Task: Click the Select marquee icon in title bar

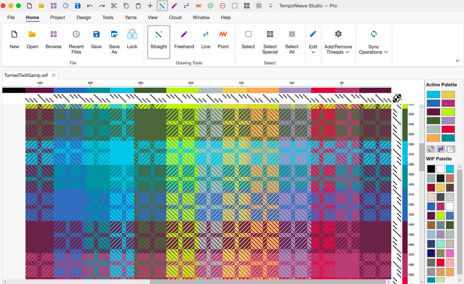Action: click(x=235, y=5)
